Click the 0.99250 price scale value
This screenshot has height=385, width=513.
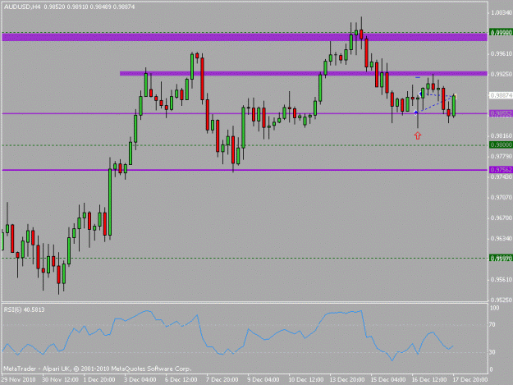[x=502, y=74]
